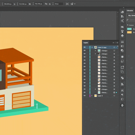Open the Color panel palette icon

122,12
